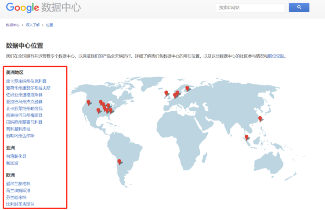Open 南卡罗来纳州伯克利县 location link
325x210 pixels.
[26, 81]
